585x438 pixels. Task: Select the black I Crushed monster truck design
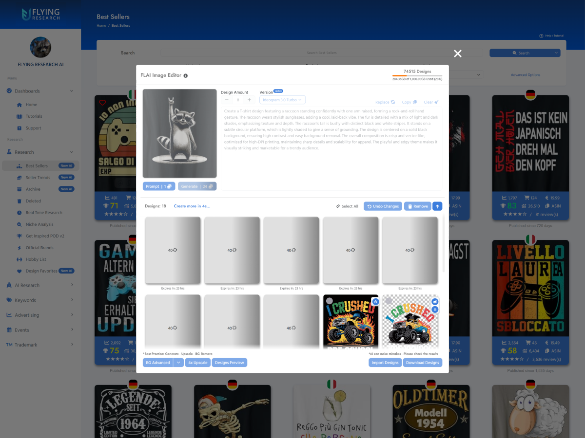point(329,300)
